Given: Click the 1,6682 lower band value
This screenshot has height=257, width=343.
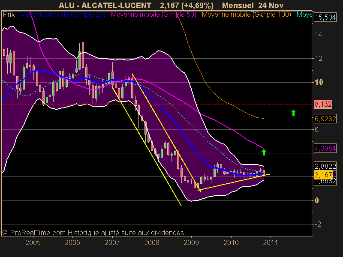Looking at the screenshot, I should (x=325, y=182).
